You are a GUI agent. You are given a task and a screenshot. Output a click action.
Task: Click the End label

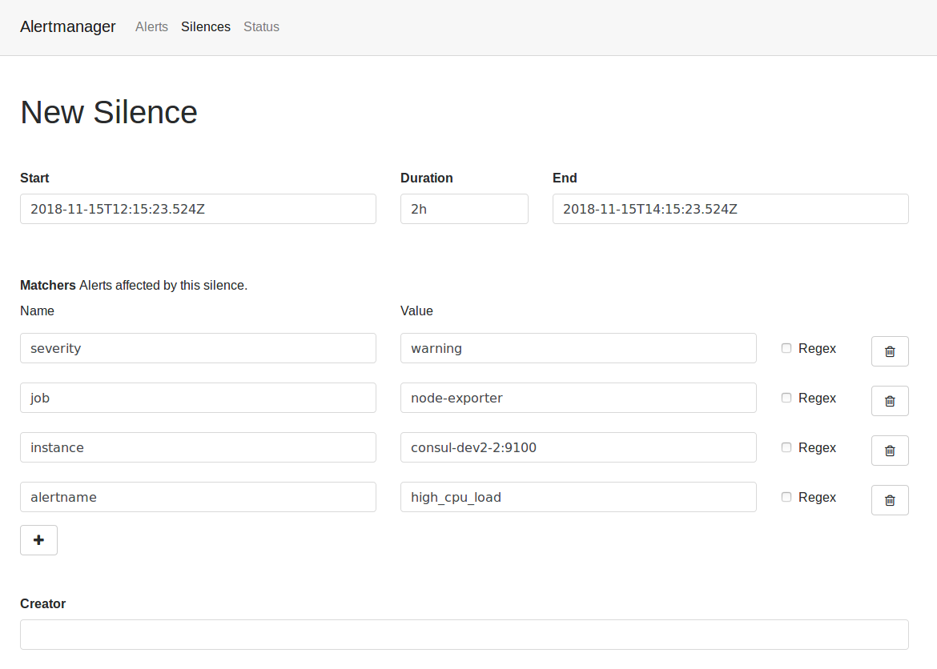point(565,178)
